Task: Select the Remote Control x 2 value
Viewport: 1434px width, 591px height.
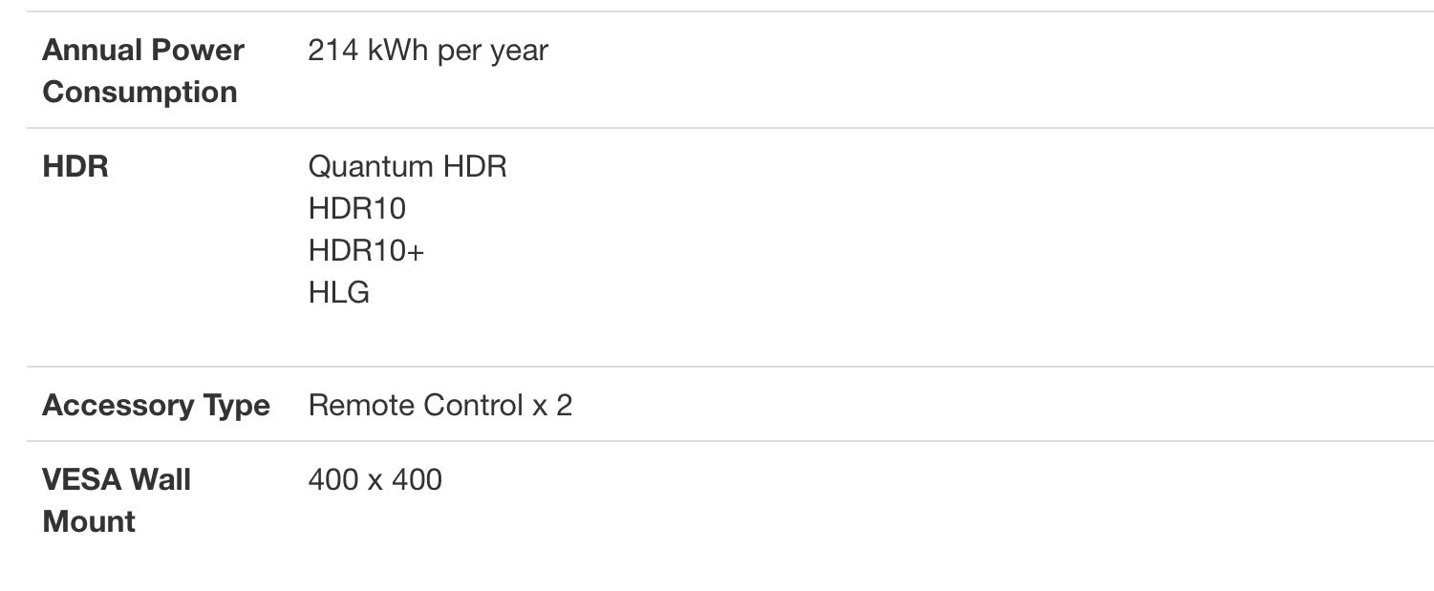Action: click(440, 406)
